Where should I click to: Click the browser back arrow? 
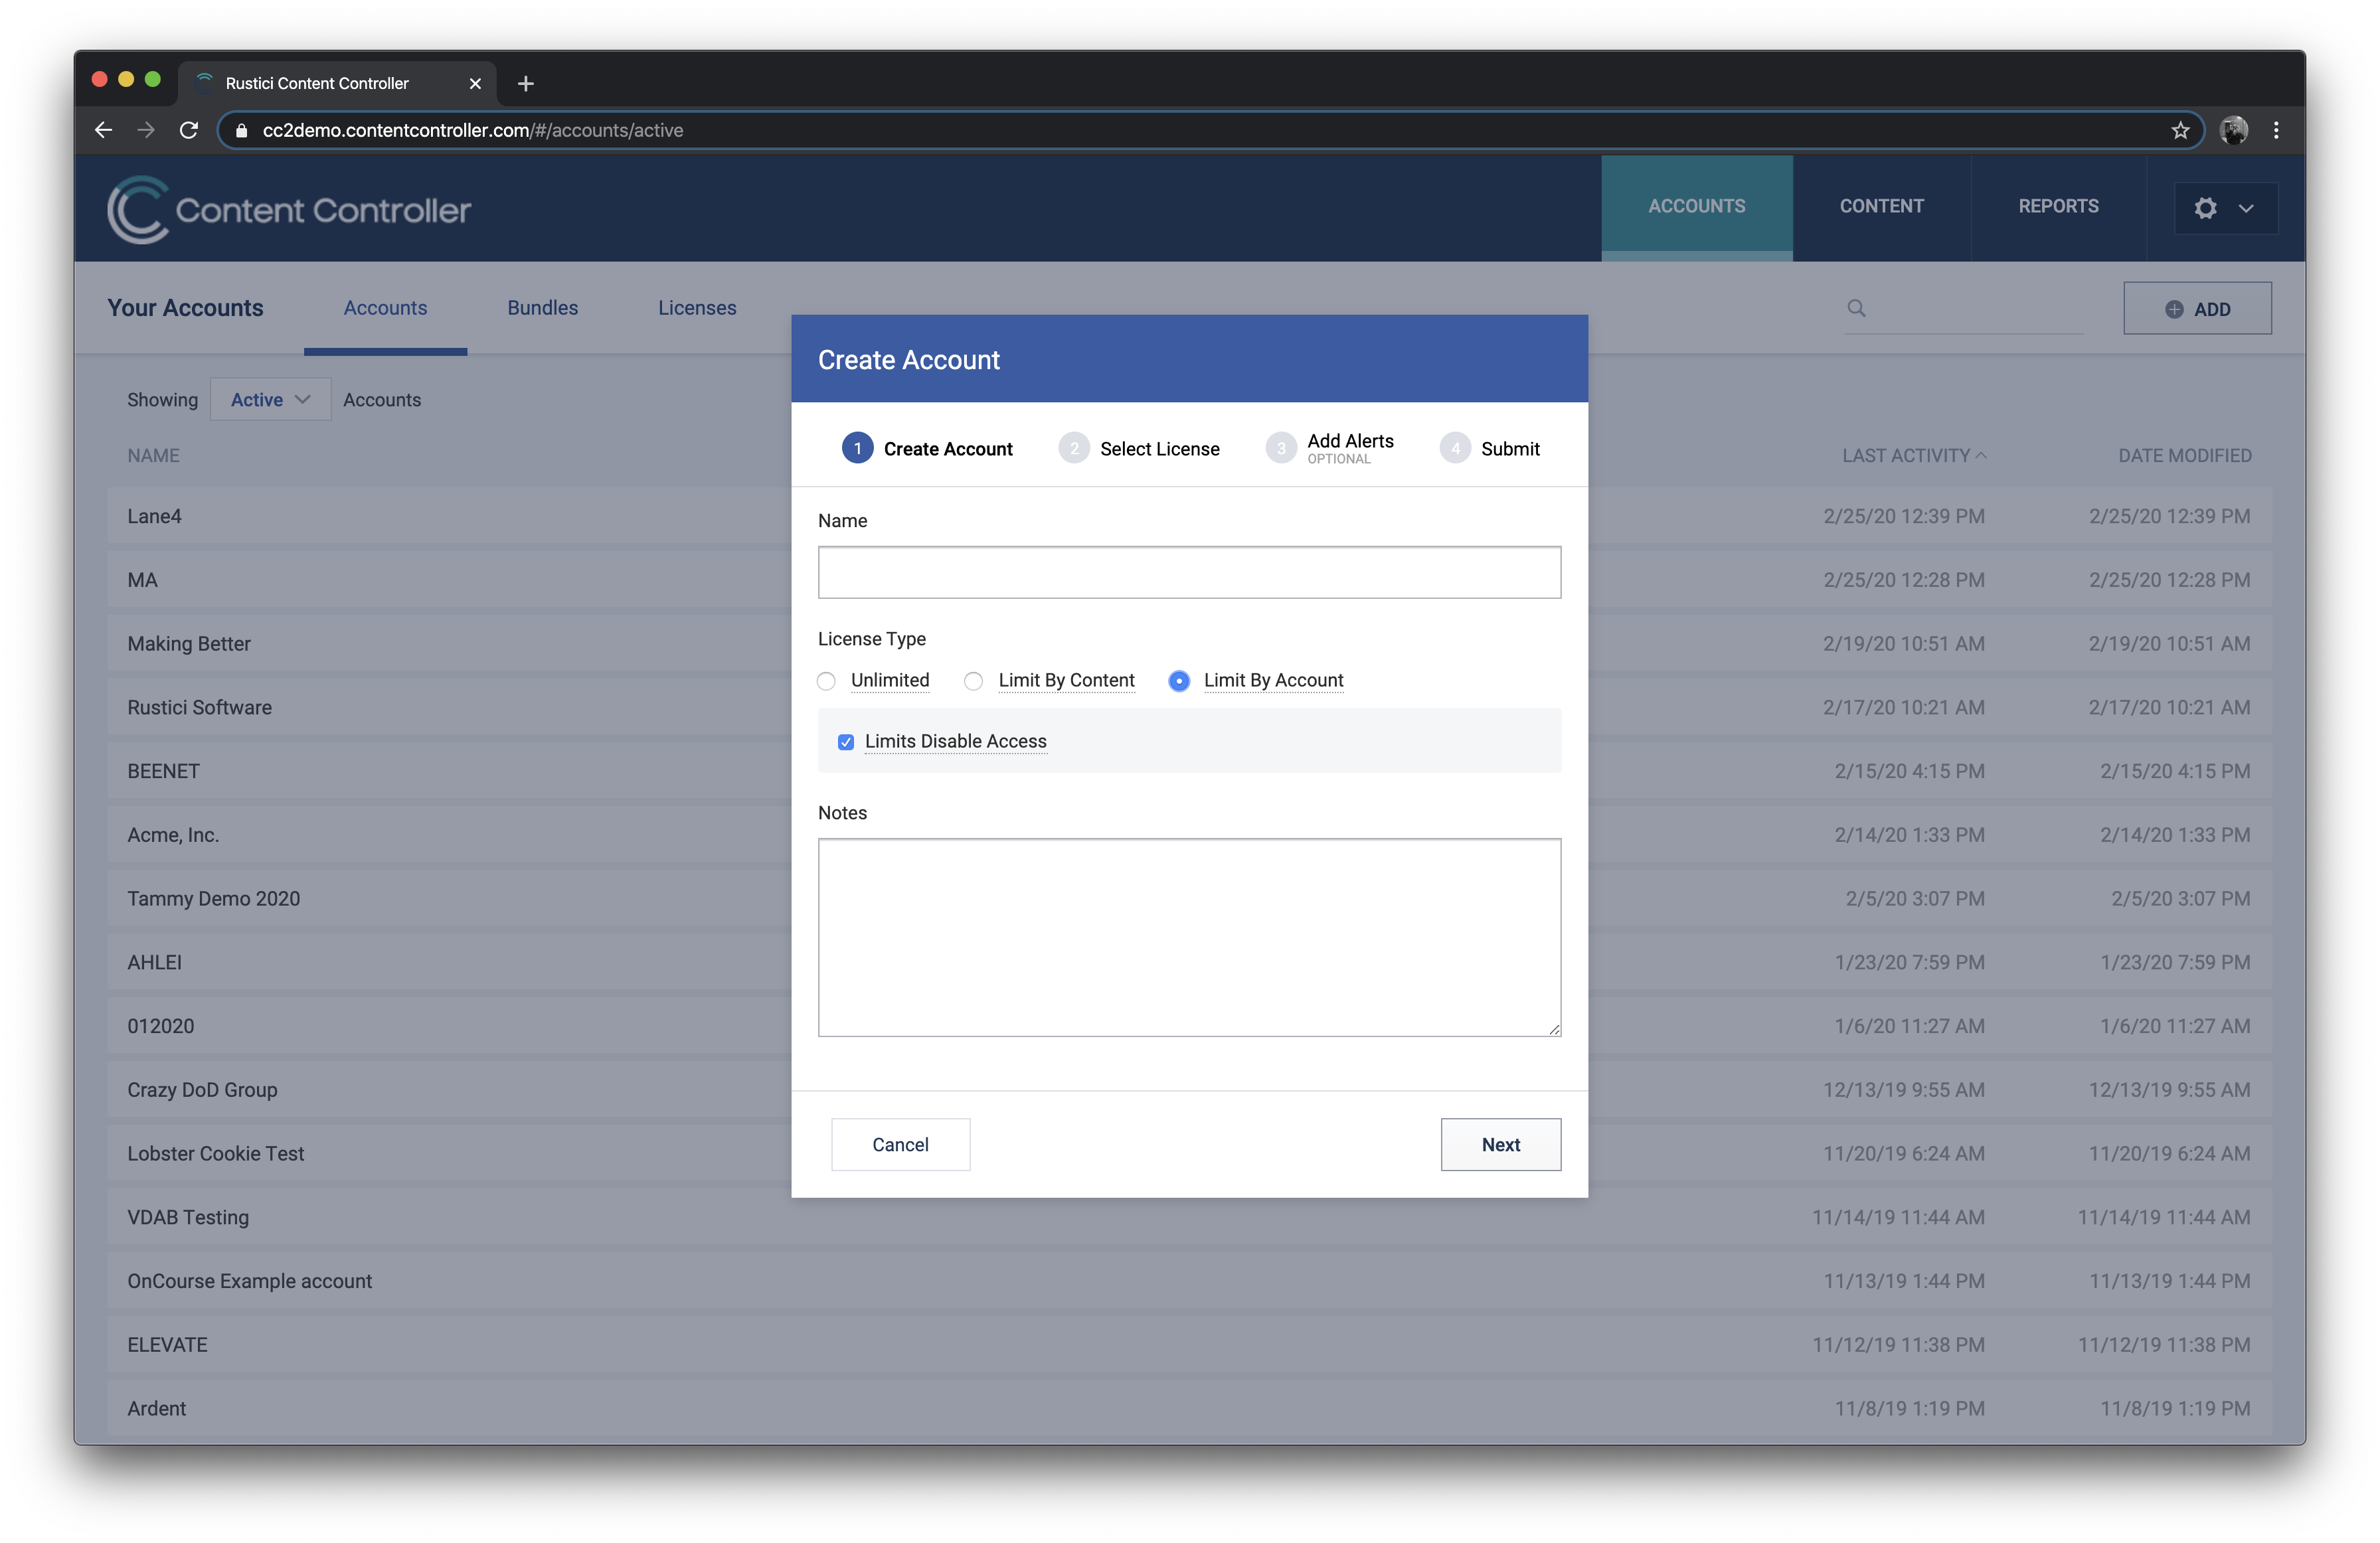coord(103,130)
